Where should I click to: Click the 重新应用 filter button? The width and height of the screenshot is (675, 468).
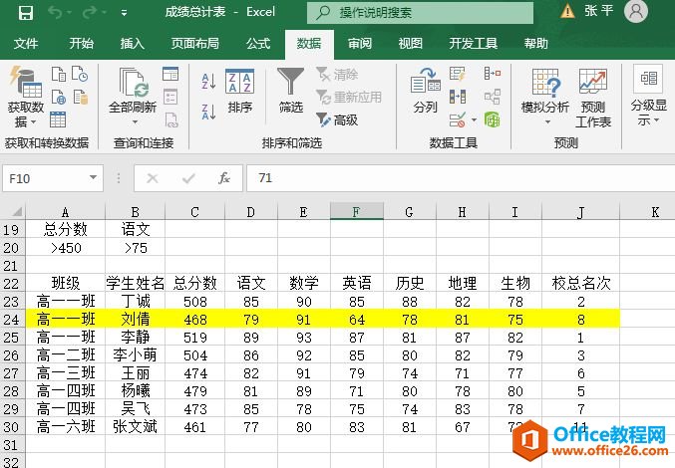(x=349, y=98)
